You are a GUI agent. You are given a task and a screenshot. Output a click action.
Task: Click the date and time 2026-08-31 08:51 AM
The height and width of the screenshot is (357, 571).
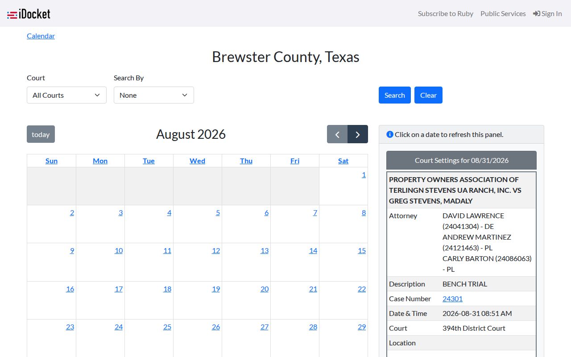[477, 313]
